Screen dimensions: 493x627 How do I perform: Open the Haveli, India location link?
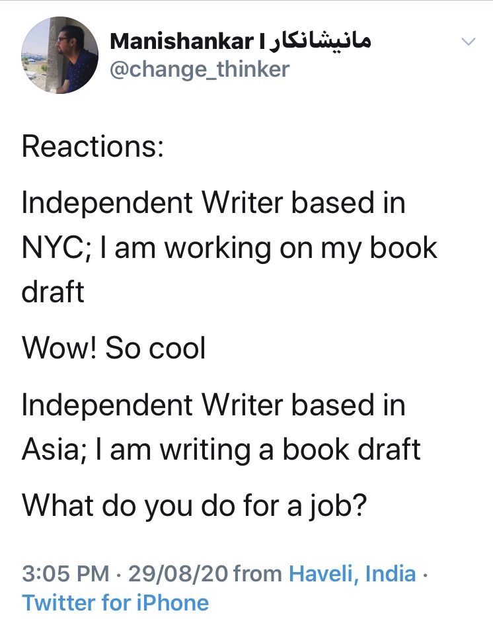pos(352,573)
